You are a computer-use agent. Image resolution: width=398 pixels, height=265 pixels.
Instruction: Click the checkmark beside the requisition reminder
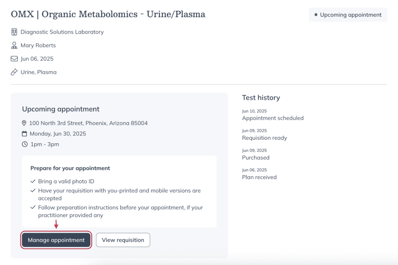coord(33,191)
